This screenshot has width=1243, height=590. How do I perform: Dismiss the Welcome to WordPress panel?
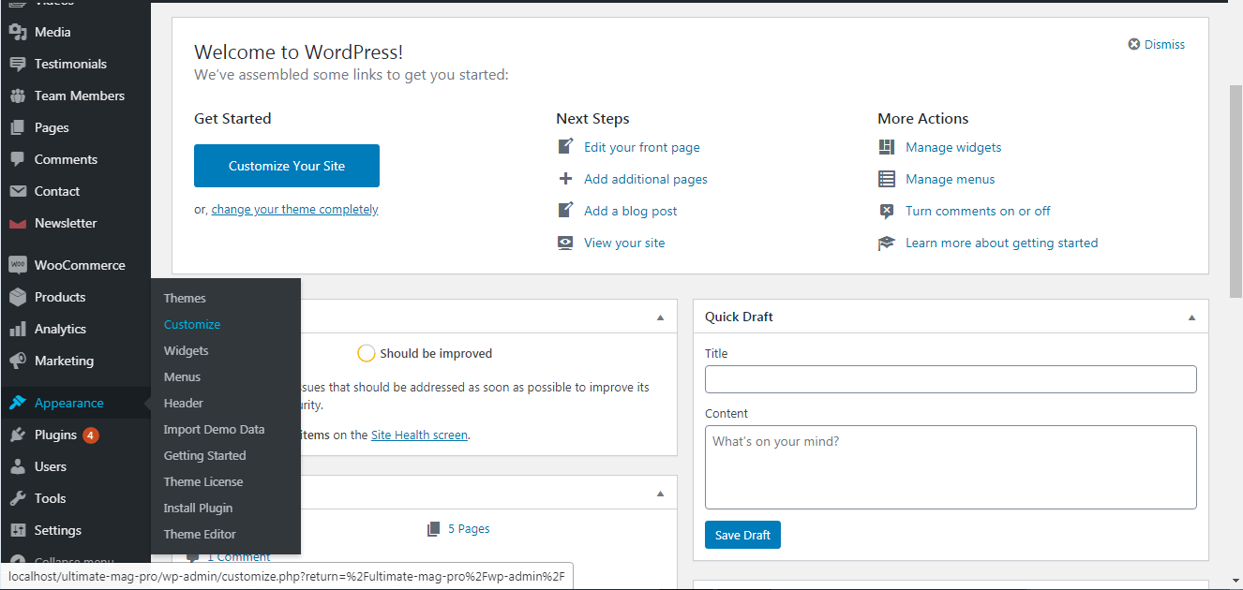[1157, 44]
